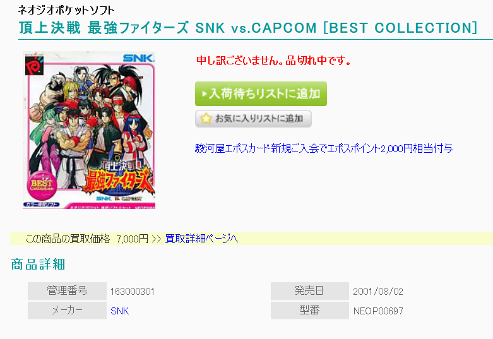Click the red sold-out notice text
Screen dimensions: 493x339
click(273, 60)
